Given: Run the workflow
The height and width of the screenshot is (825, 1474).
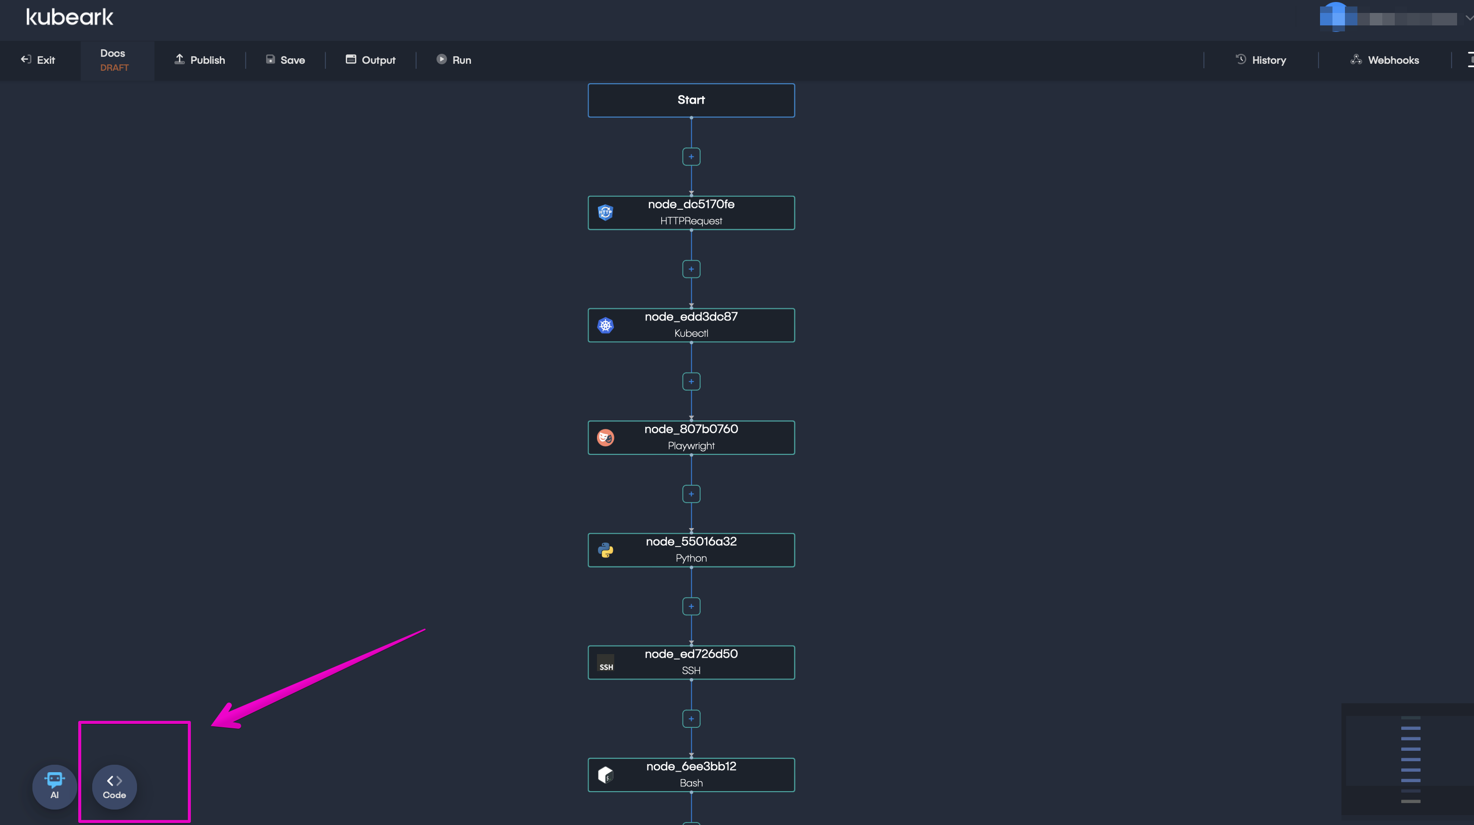Looking at the screenshot, I should [x=454, y=59].
